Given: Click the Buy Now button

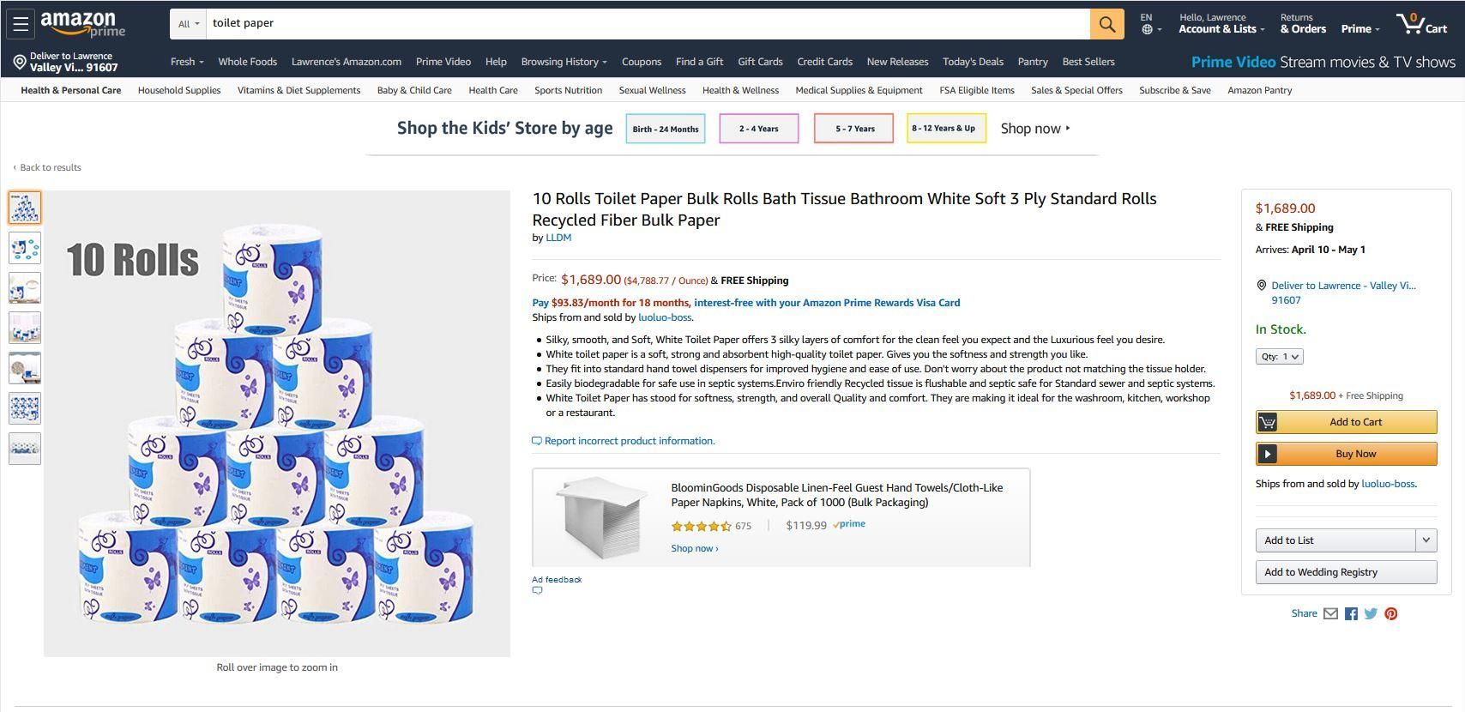Looking at the screenshot, I should click(1346, 454).
